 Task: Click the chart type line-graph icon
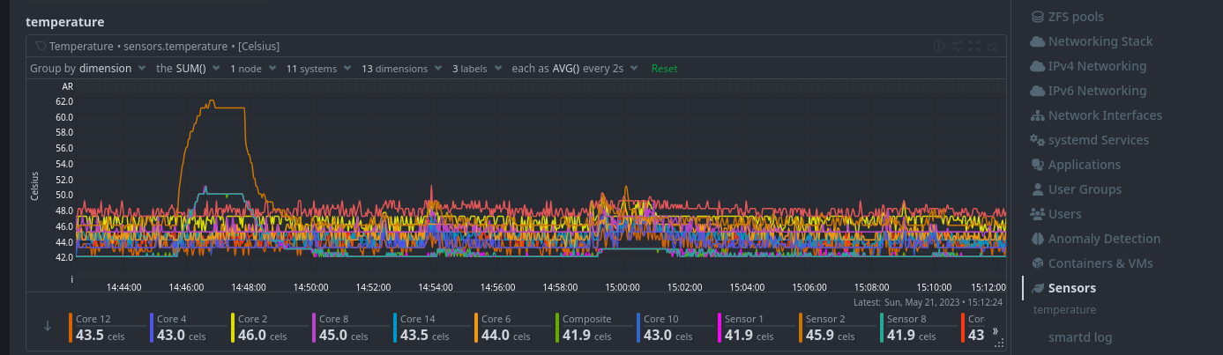pyautogui.click(x=957, y=46)
